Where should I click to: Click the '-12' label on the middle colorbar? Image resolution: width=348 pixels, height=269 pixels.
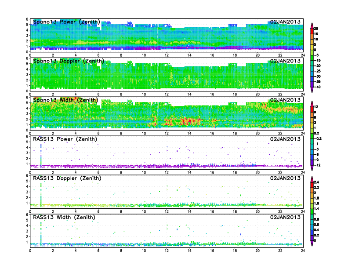(x=317, y=165)
